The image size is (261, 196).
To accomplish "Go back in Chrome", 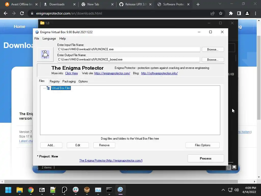I will (x=6, y=13).
